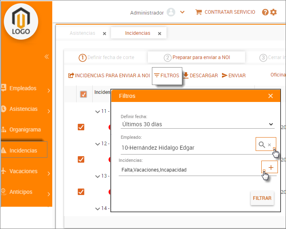The image size is (286, 229).
Task: Click the administrator user avatar icon
Action: (171, 12)
